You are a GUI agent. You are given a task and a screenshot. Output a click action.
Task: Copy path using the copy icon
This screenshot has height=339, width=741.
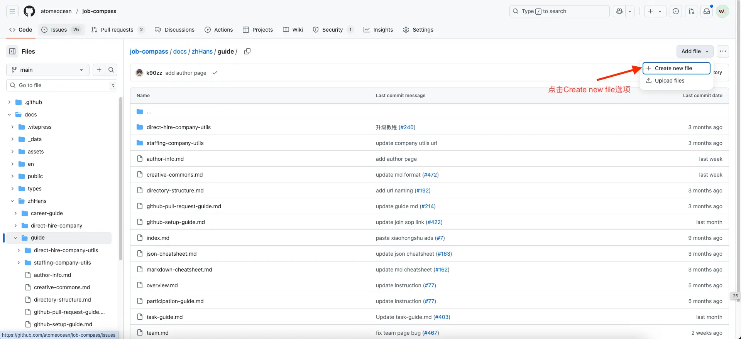pos(247,51)
